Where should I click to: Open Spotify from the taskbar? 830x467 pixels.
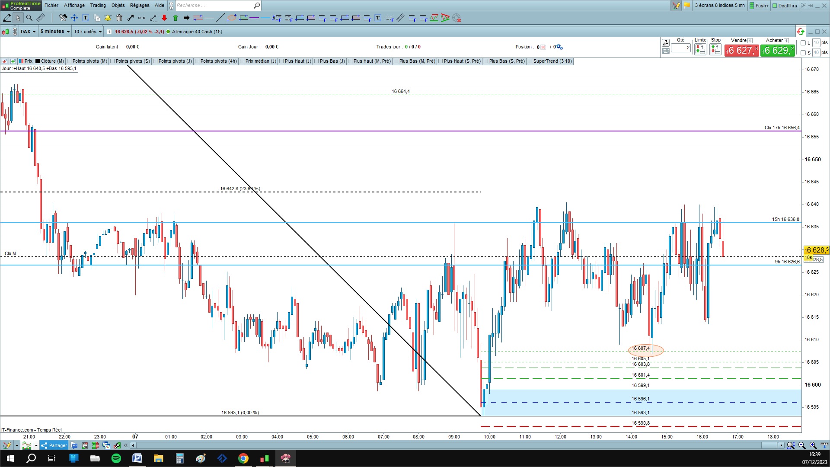pos(116,458)
